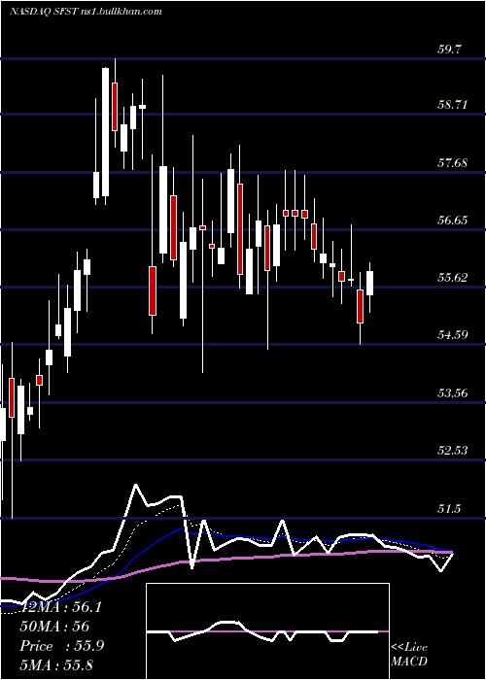Screen dimensions: 486x680
Task: Click the 5MA : 55.8 reading
Action: tap(56, 664)
